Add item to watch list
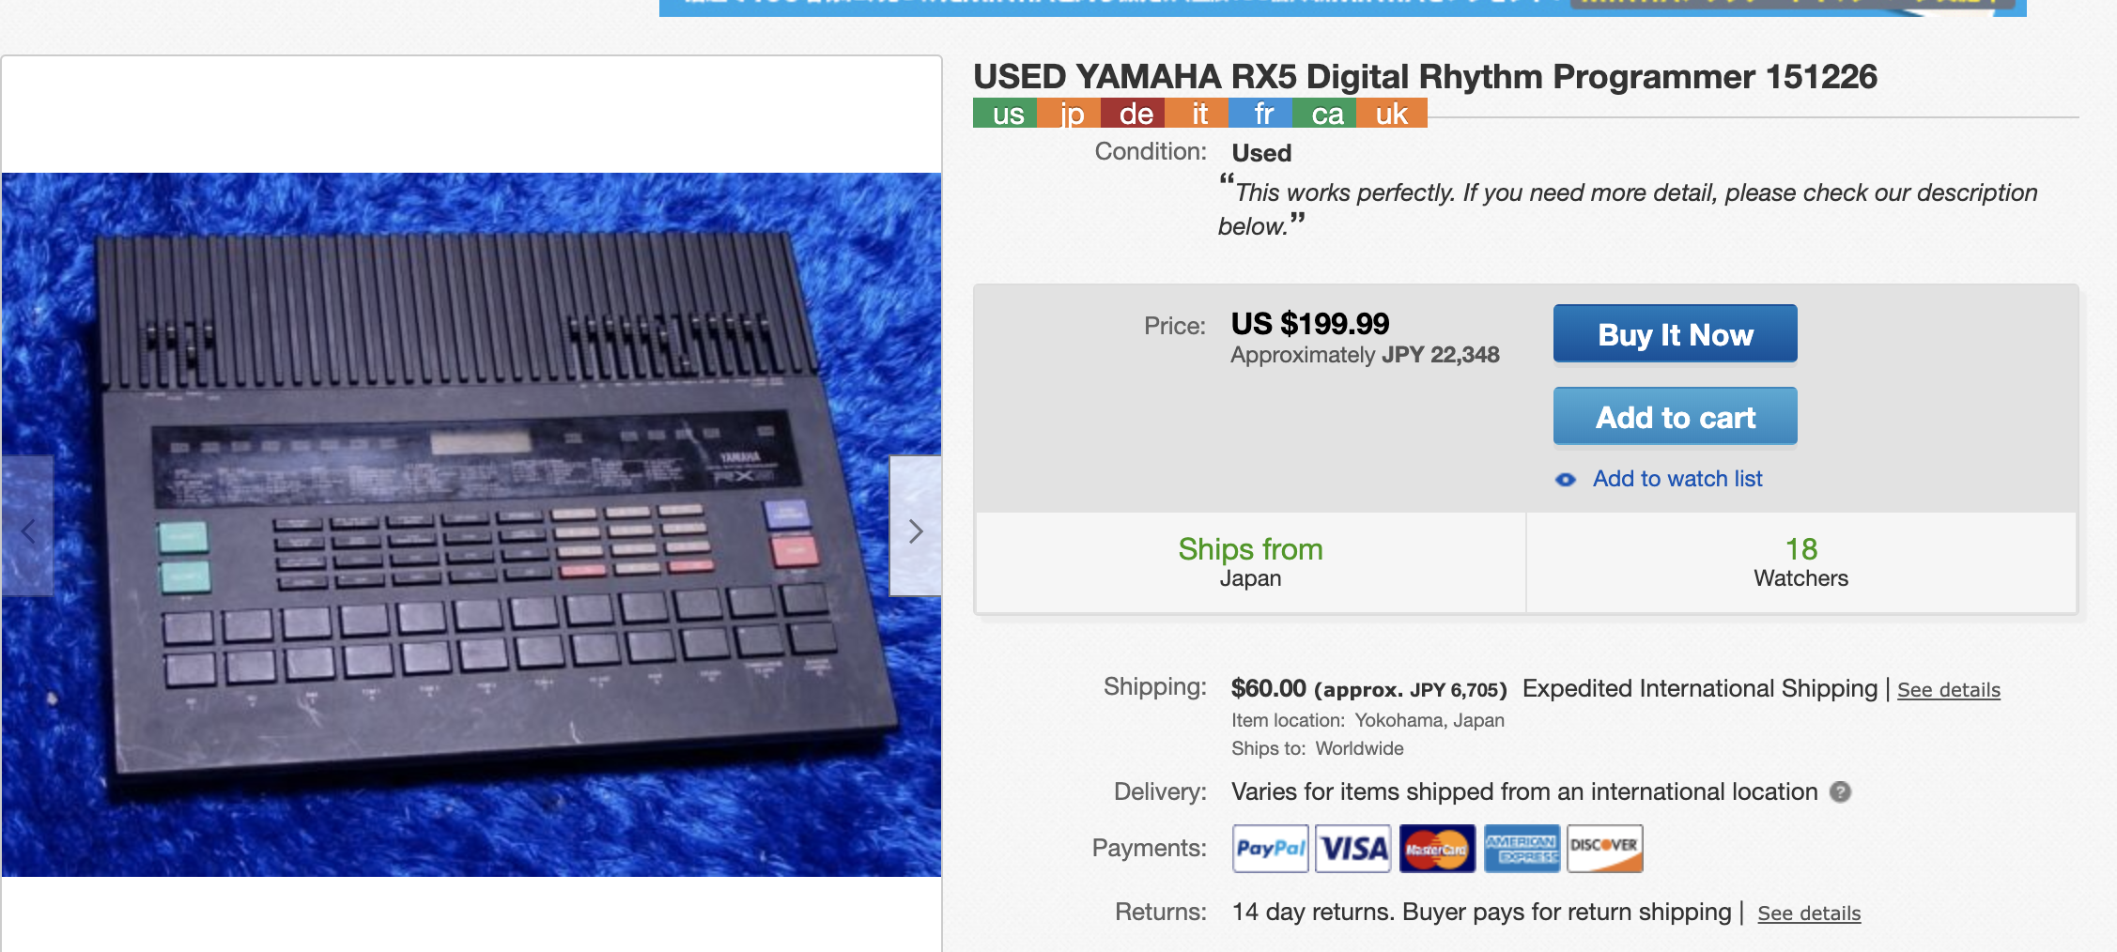 [x=1677, y=479]
